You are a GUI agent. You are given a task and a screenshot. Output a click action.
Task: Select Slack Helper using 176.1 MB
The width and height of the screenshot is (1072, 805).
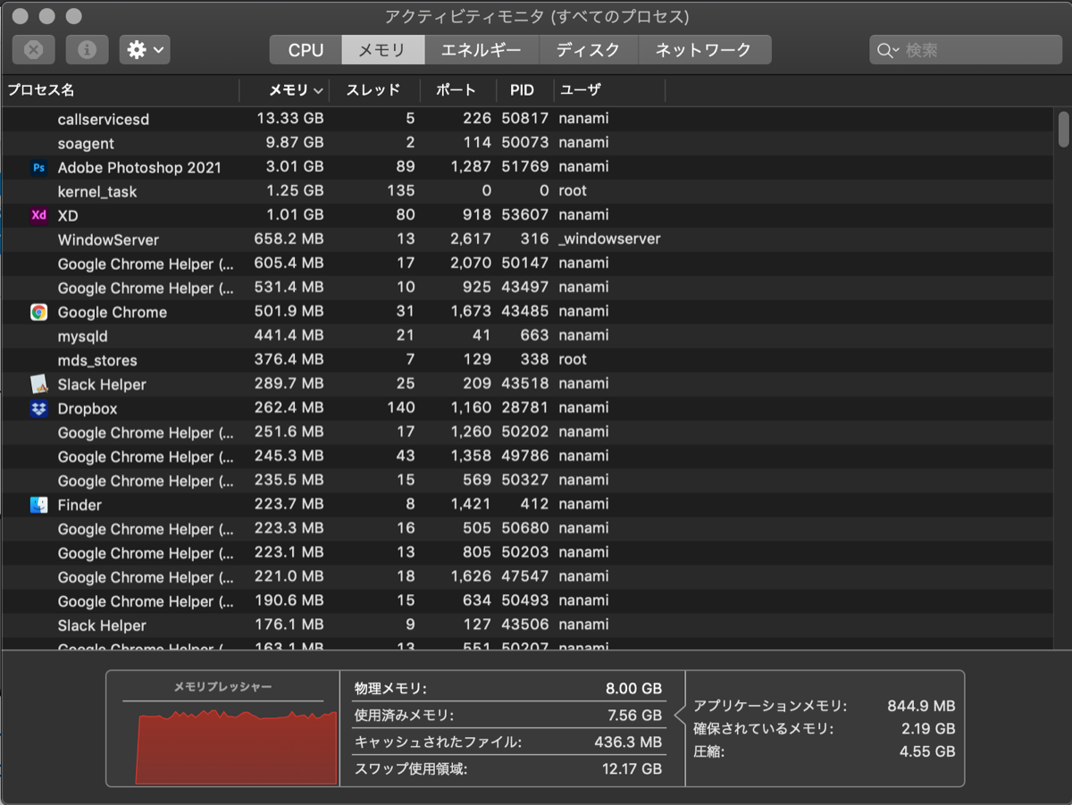(x=528, y=625)
